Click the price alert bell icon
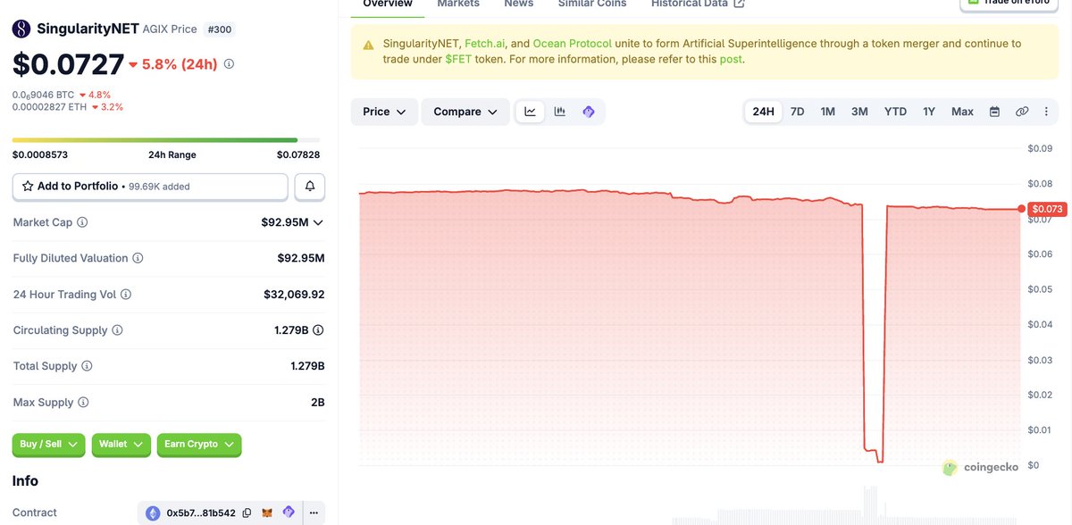 [310, 187]
